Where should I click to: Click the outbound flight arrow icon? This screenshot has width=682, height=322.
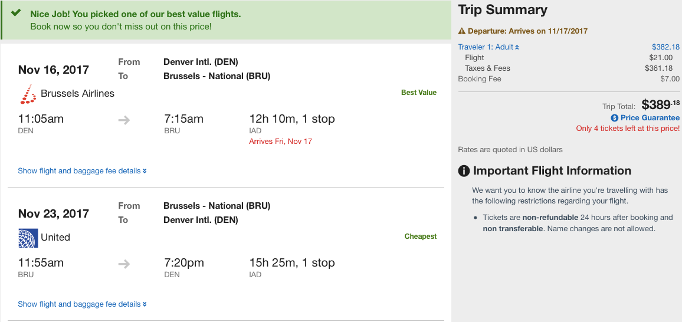(124, 120)
